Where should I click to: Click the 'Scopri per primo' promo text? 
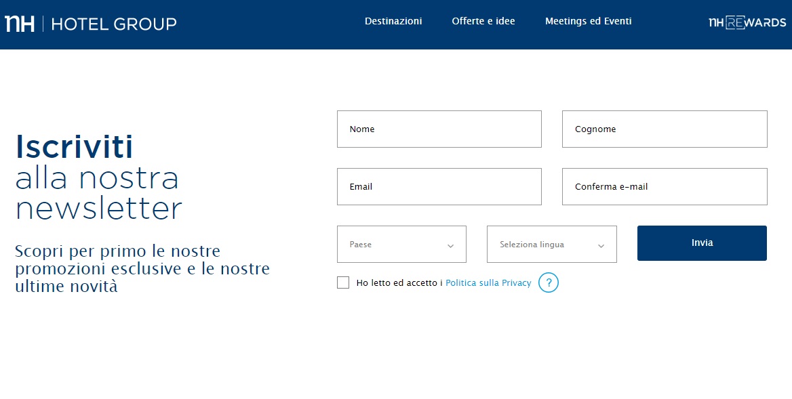tap(142, 268)
